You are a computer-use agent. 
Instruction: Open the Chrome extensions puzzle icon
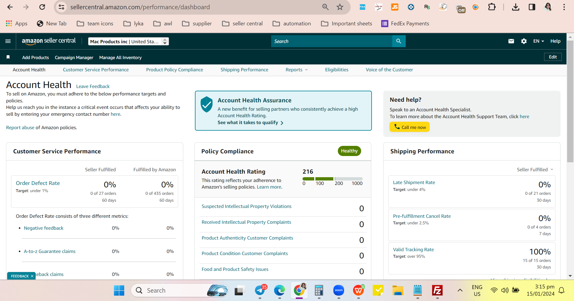(492, 7)
